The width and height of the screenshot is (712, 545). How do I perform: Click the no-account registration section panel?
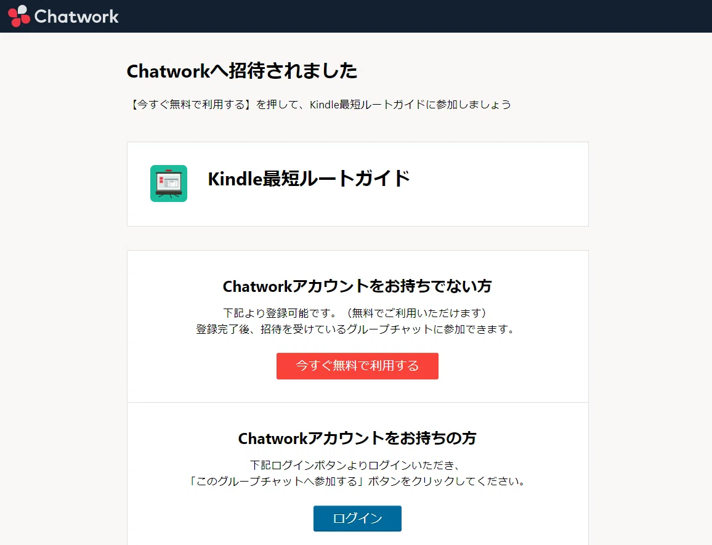point(358,326)
